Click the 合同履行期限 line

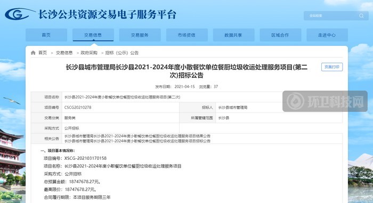point(77,197)
